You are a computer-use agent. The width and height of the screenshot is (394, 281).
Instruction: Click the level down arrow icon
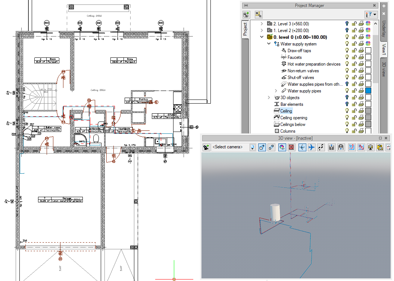(332, 147)
